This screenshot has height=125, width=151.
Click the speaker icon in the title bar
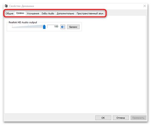(6, 6)
